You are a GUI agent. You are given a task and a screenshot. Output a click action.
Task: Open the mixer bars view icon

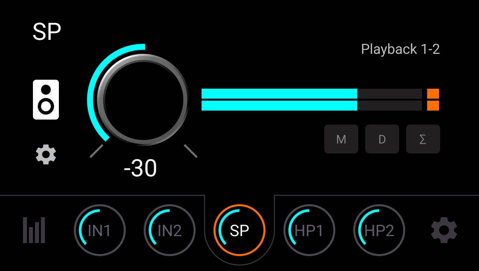pos(34,230)
